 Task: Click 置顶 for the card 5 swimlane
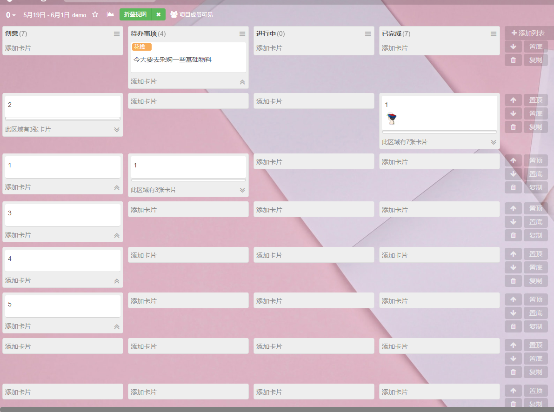point(536,299)
